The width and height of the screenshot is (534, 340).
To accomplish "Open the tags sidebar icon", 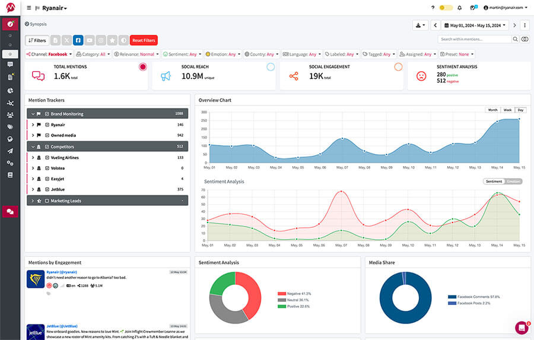I will click(x=10, y=127).
